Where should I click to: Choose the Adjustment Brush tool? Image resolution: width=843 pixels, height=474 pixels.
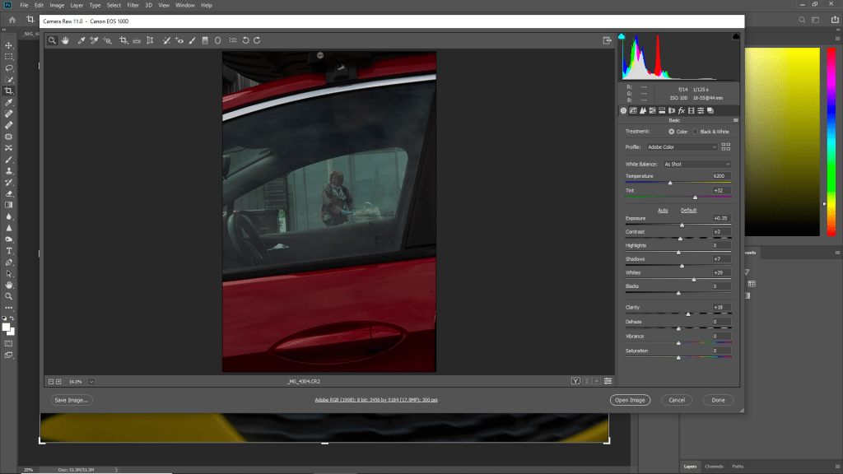click(192, 39)
